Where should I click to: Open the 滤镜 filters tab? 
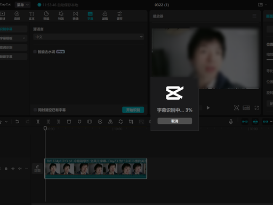point(105,15)
